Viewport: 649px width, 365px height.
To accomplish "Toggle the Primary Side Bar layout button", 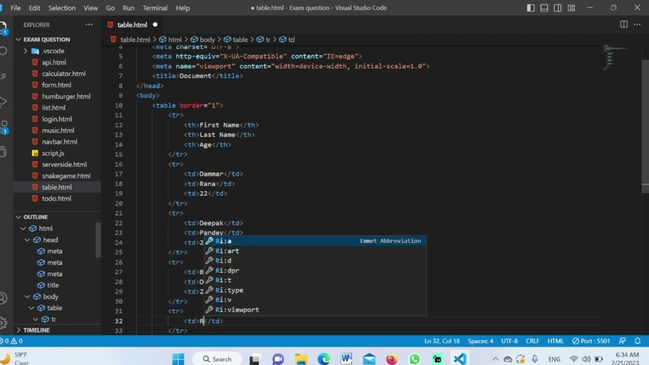I will (530, 8).
